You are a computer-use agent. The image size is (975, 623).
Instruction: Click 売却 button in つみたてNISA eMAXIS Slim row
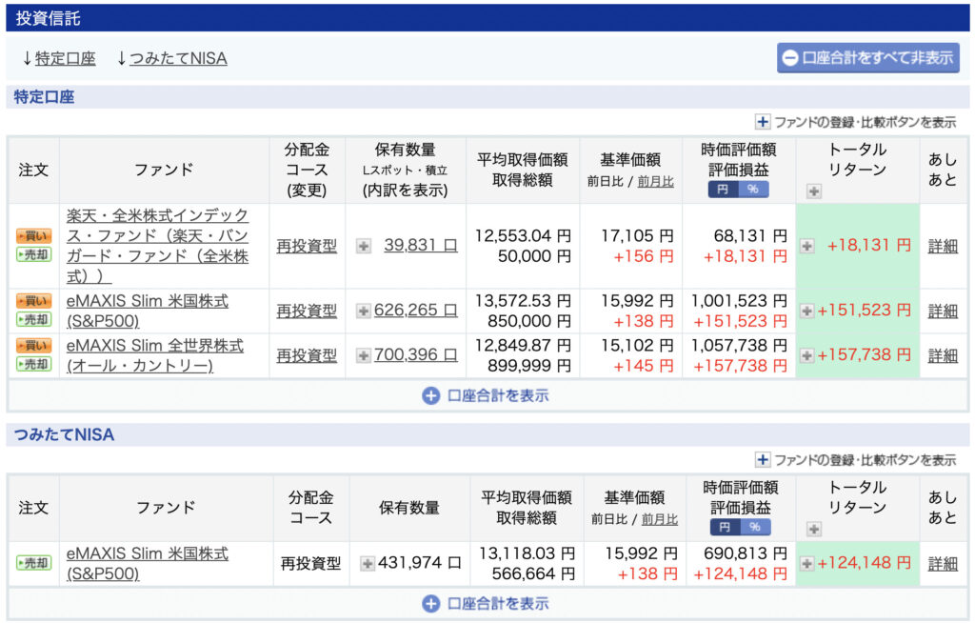[x=33, y=563]
